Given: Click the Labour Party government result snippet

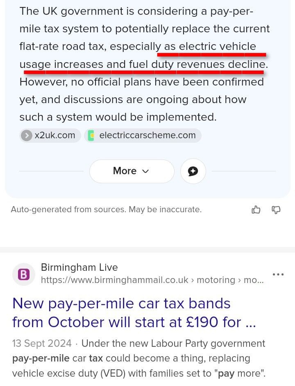Looking at the screenshot, I should pos(138,358).
